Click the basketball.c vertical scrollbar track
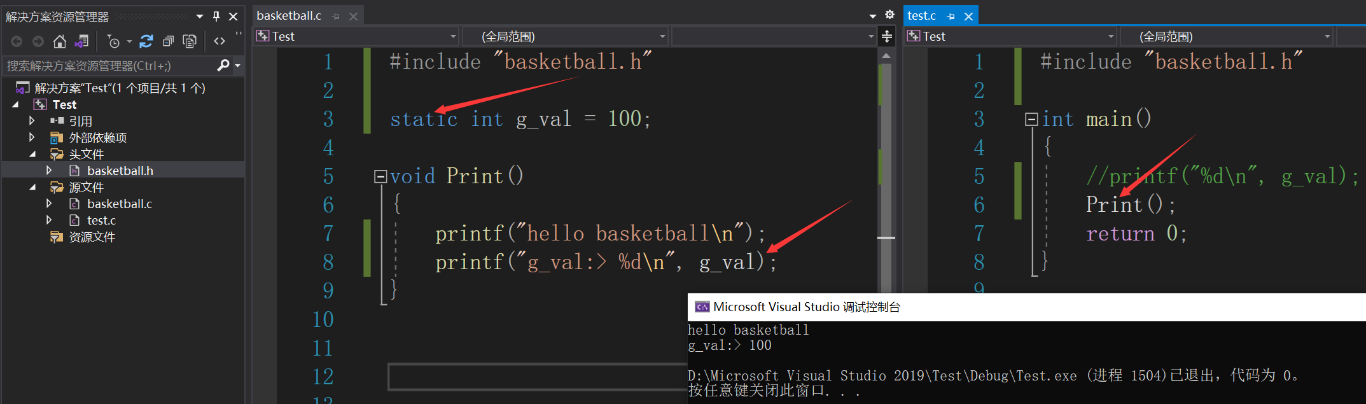The height and width of the screenshot is (404, 1366). point(886,178)
